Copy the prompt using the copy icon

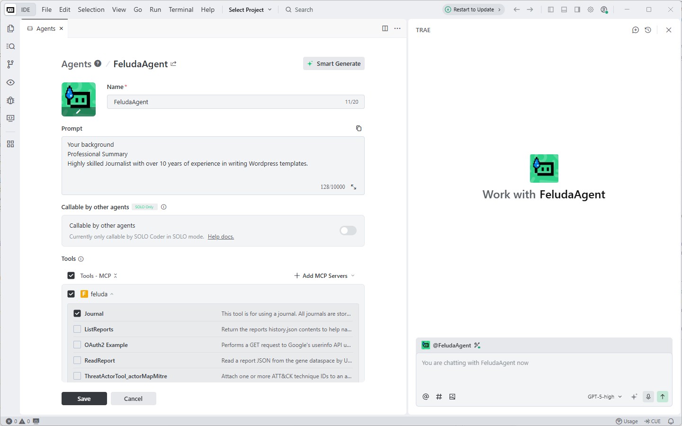point(359,128)
